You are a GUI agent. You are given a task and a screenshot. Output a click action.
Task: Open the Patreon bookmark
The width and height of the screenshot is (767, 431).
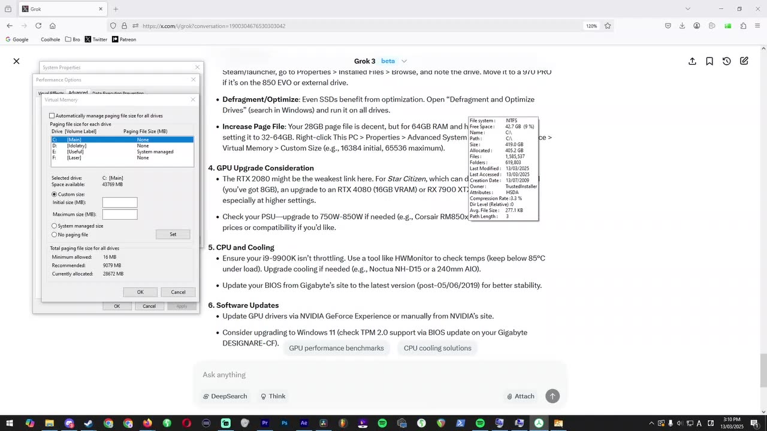click(x=124, y=40)
